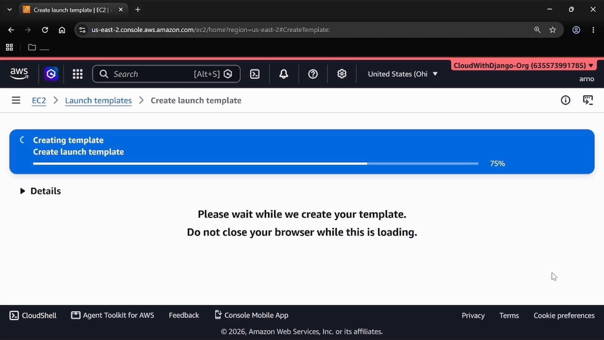Open the Chrome three-dot menu

593,30
